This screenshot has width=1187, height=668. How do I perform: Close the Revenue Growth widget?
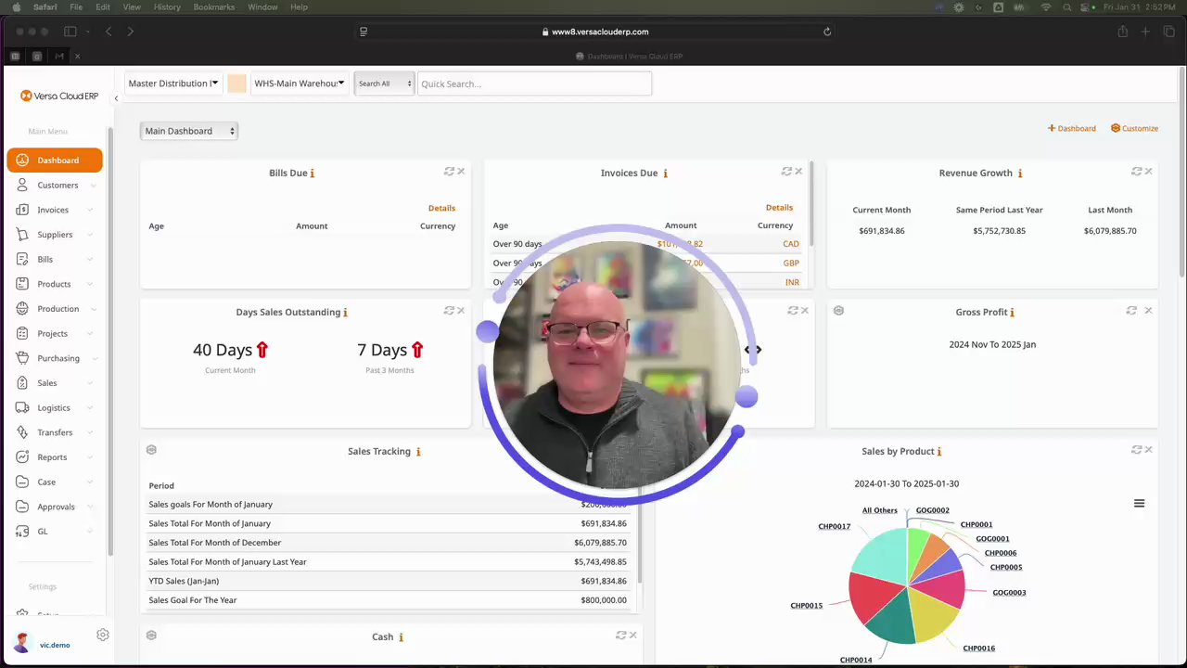(x=1148, y=172)
